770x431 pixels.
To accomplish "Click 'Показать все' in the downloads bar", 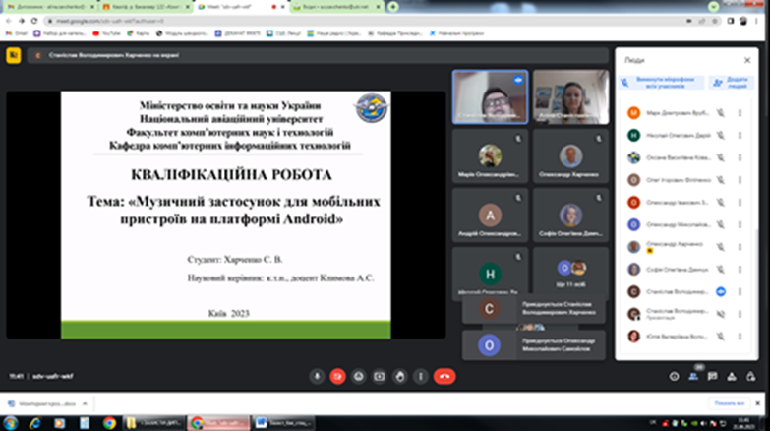I will [x=730, y=403].
